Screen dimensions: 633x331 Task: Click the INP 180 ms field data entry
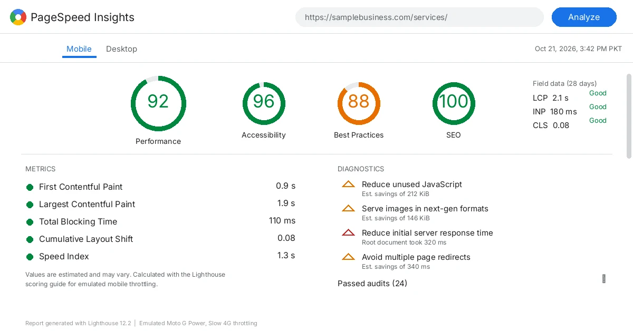click(x=555, y=112)
